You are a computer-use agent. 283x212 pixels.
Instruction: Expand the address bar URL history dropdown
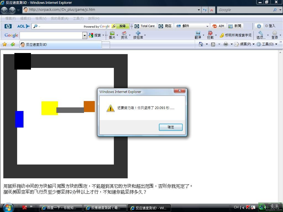click(x=199, y=10)
